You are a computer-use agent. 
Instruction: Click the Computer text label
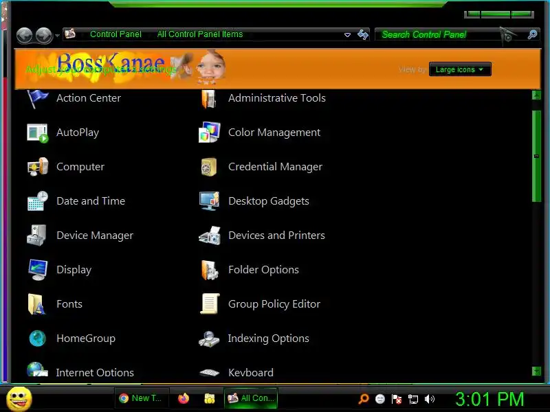[80, 167]
